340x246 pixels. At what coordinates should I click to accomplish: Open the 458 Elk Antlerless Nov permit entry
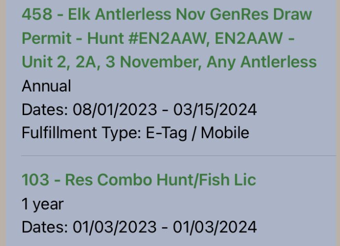coord(169,38)
